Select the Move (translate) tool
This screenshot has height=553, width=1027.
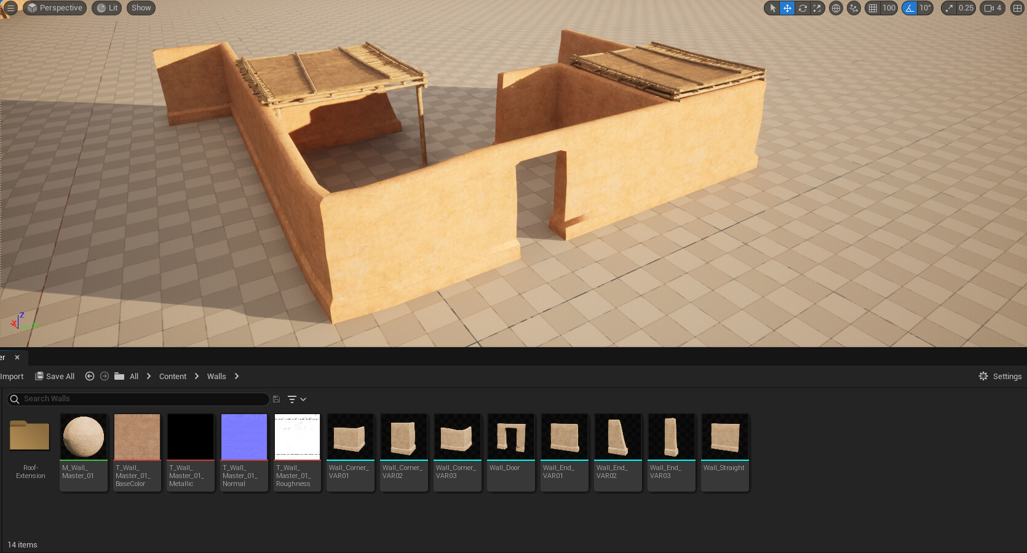pyautogui.click(x=787, y=8)
